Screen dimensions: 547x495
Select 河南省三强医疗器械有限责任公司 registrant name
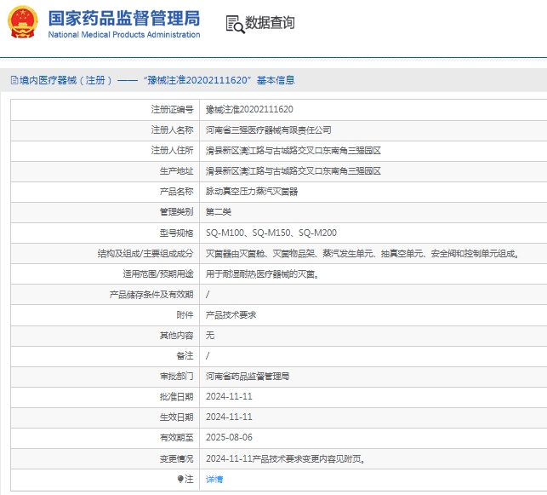tap(268, 130)
